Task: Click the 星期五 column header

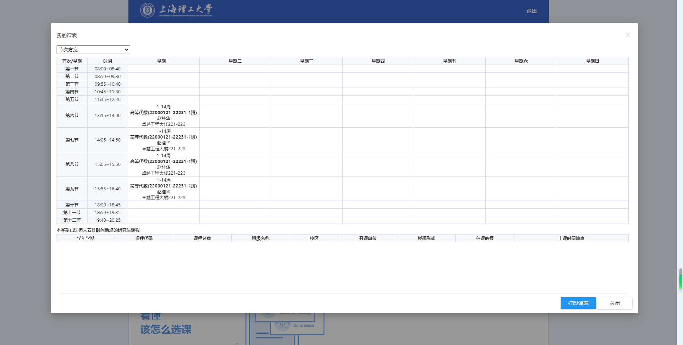Action: (x=449, y=61)
